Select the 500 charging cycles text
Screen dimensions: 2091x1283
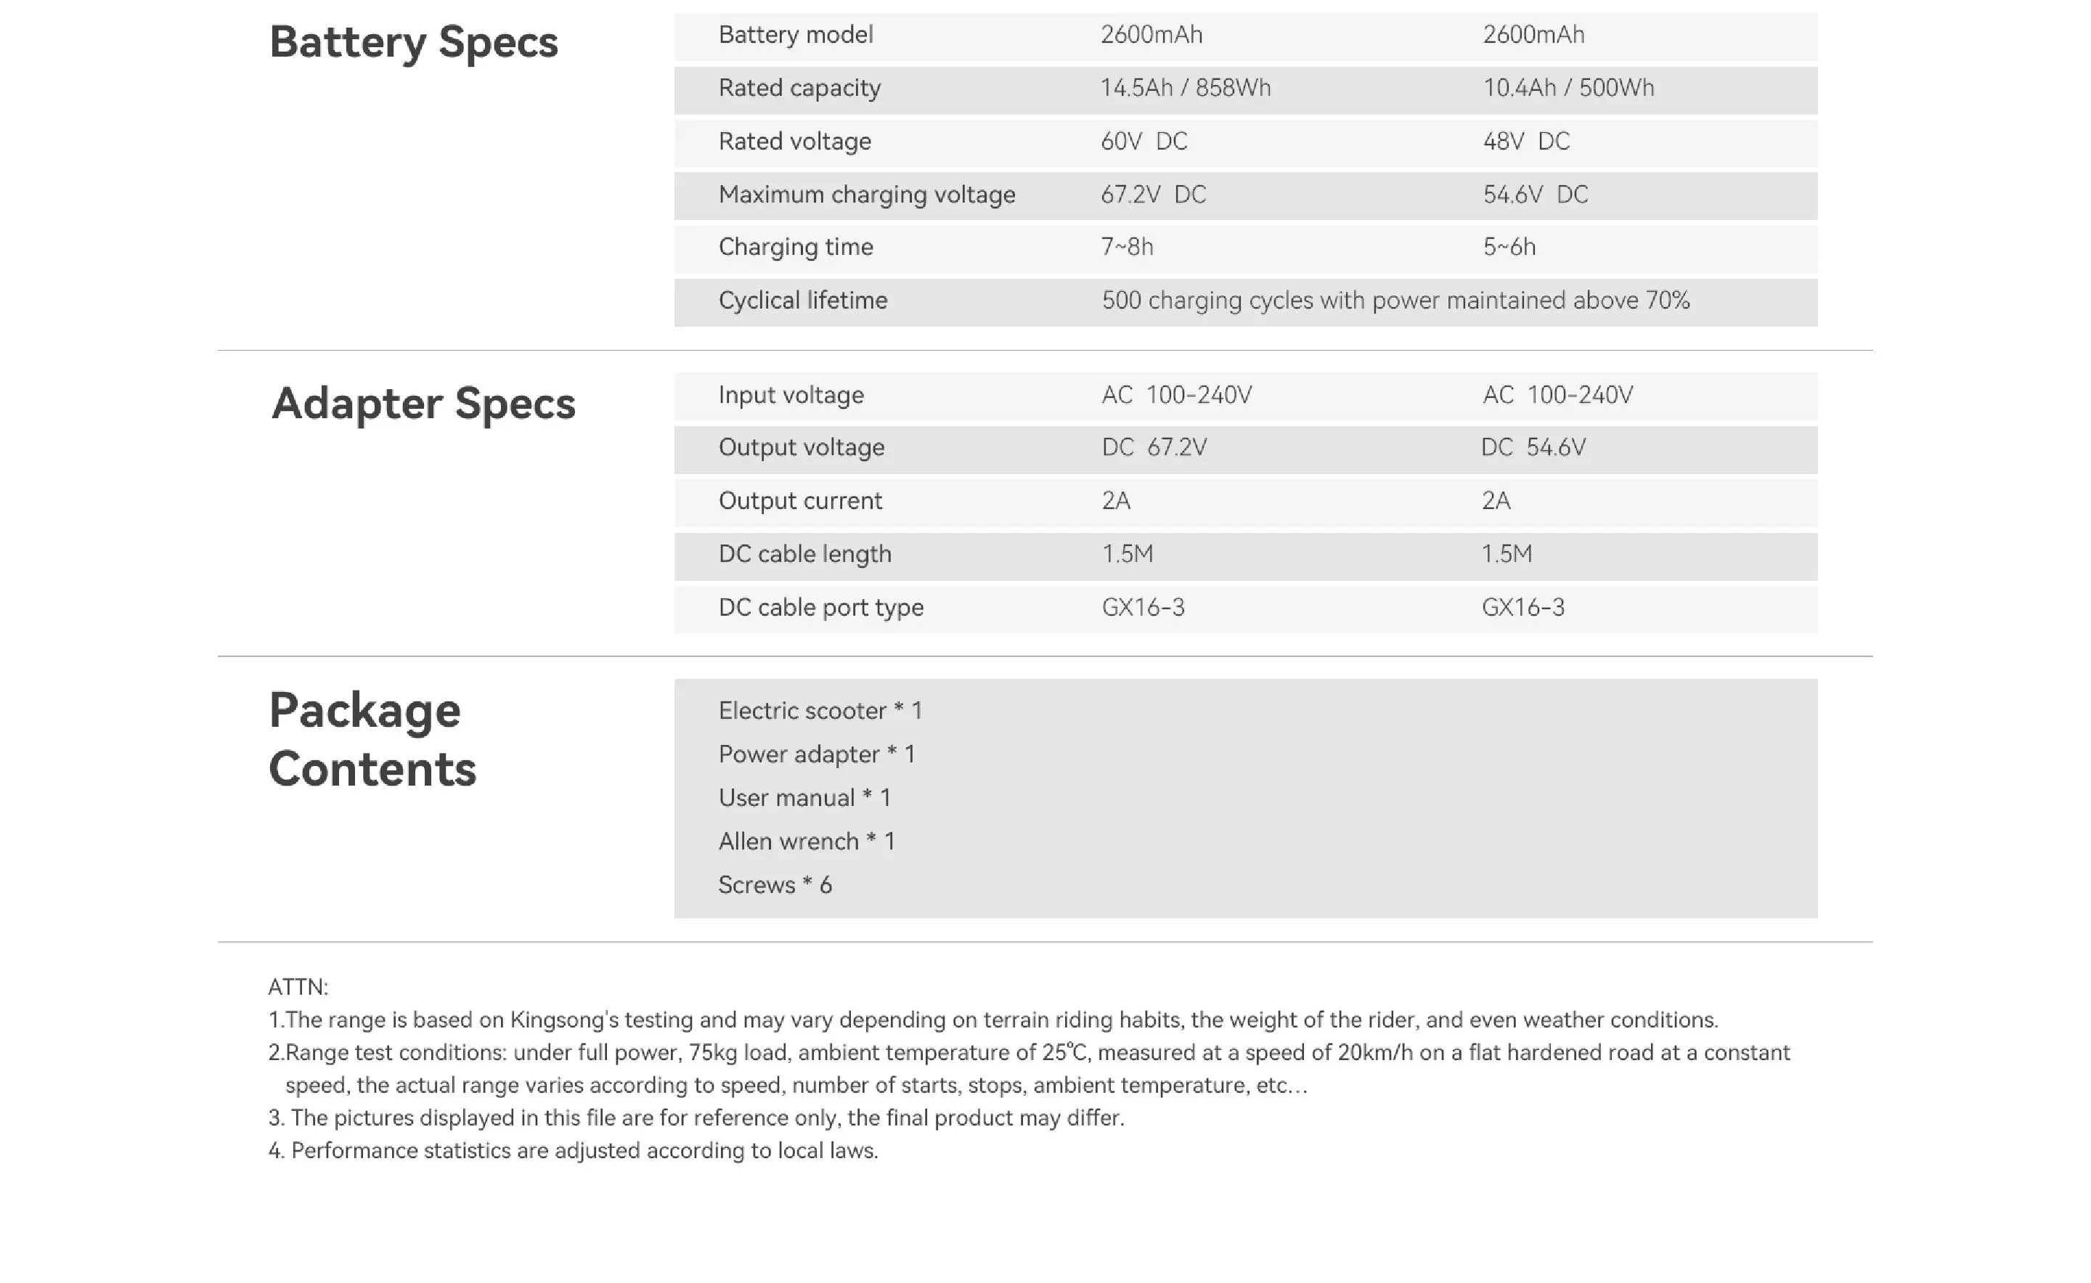(x=1396, y=301)
